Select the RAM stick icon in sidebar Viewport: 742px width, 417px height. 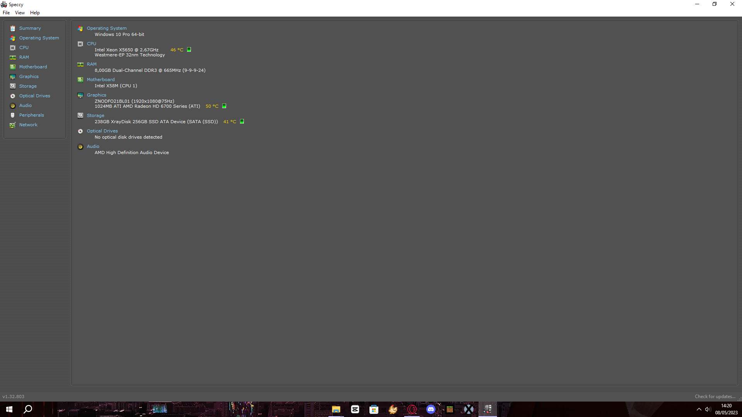13,58
